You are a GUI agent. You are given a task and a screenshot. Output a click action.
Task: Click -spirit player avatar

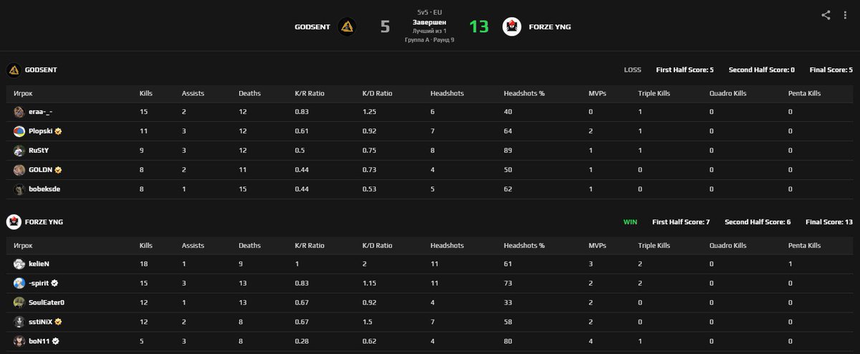click(x=19, y=283)
